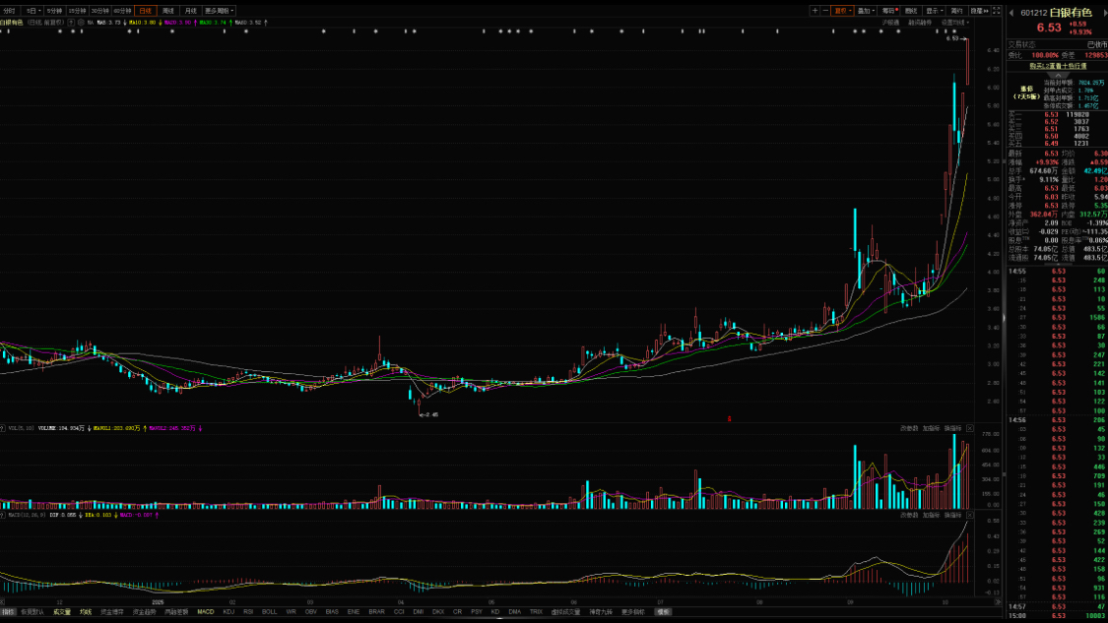The height and width of the screenshot is (623, 1108).
Task: Click 加指标 in the MACD panel
Action: coord(932,516)
